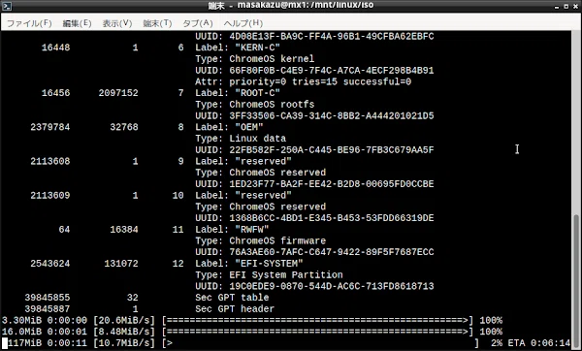Open the タブ(A) menu

click(198, 23)
